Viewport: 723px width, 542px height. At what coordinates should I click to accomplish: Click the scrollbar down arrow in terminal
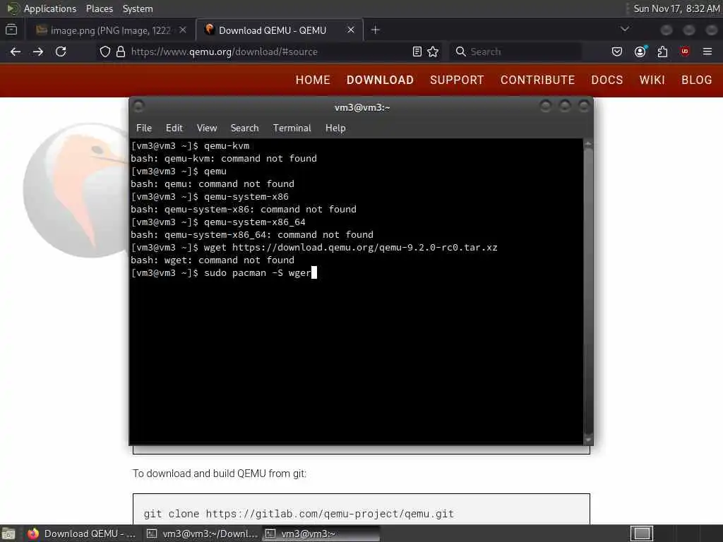[588, 439]
